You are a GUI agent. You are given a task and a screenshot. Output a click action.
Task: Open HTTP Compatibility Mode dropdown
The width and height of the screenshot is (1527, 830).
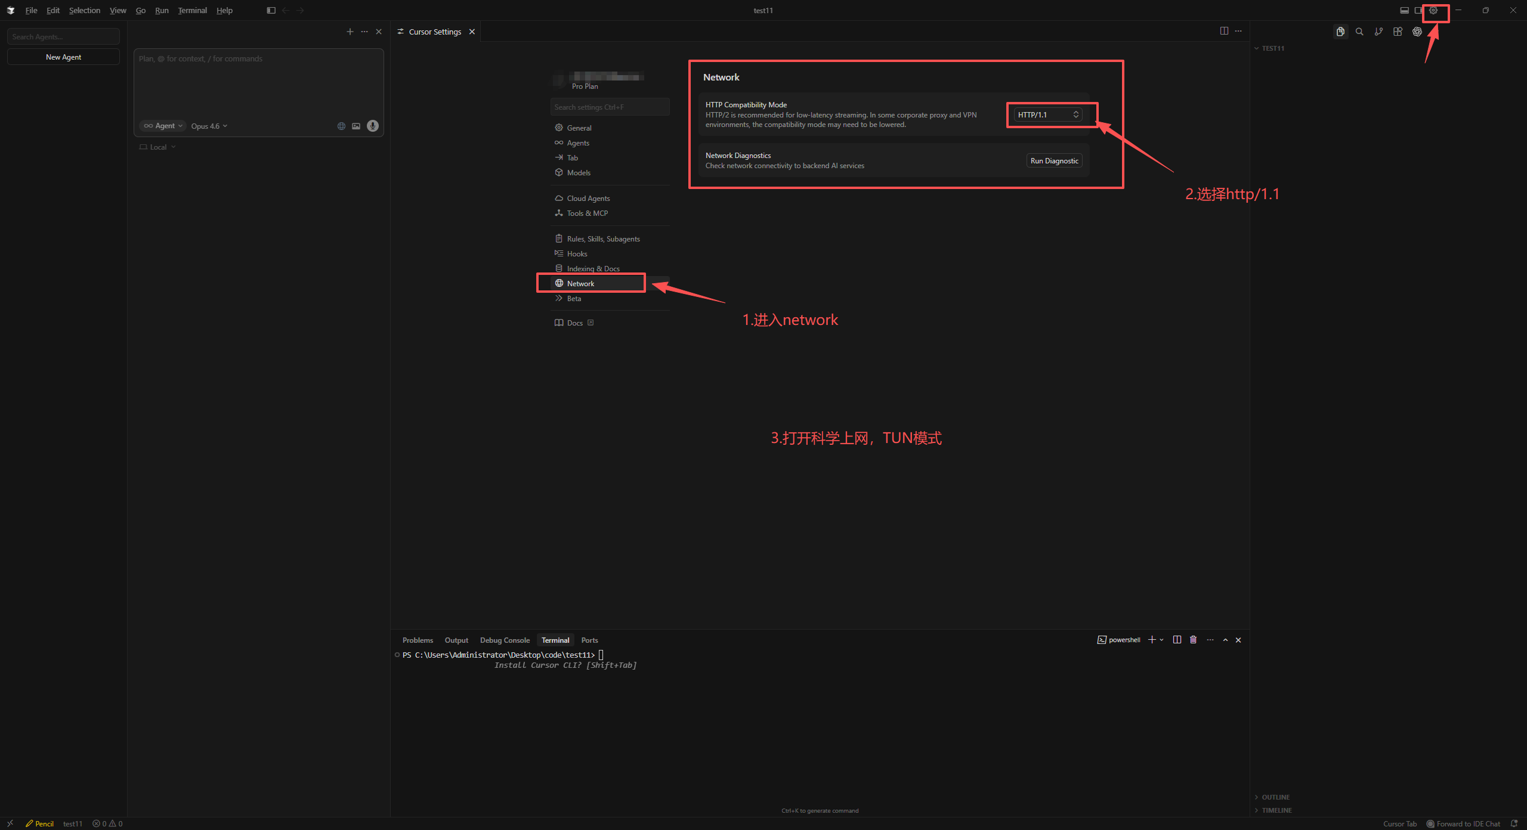(1048, 114)
